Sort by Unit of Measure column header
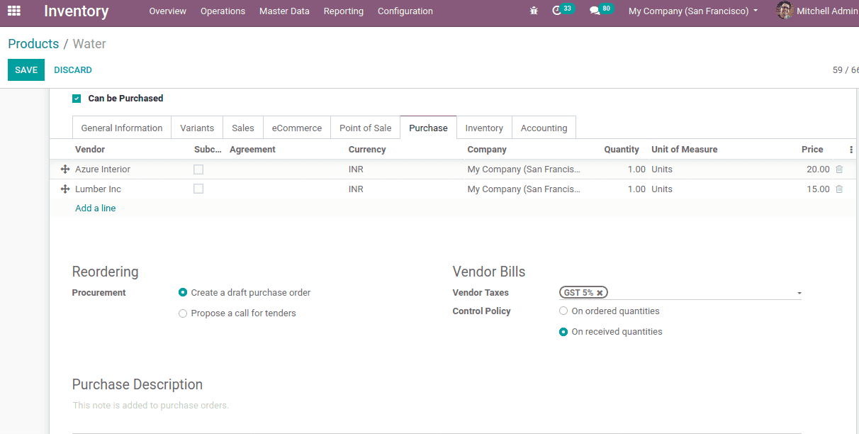This screenshot has width=859, height=434. (685, 150)
